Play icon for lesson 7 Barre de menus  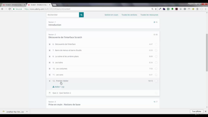point(50,50)
